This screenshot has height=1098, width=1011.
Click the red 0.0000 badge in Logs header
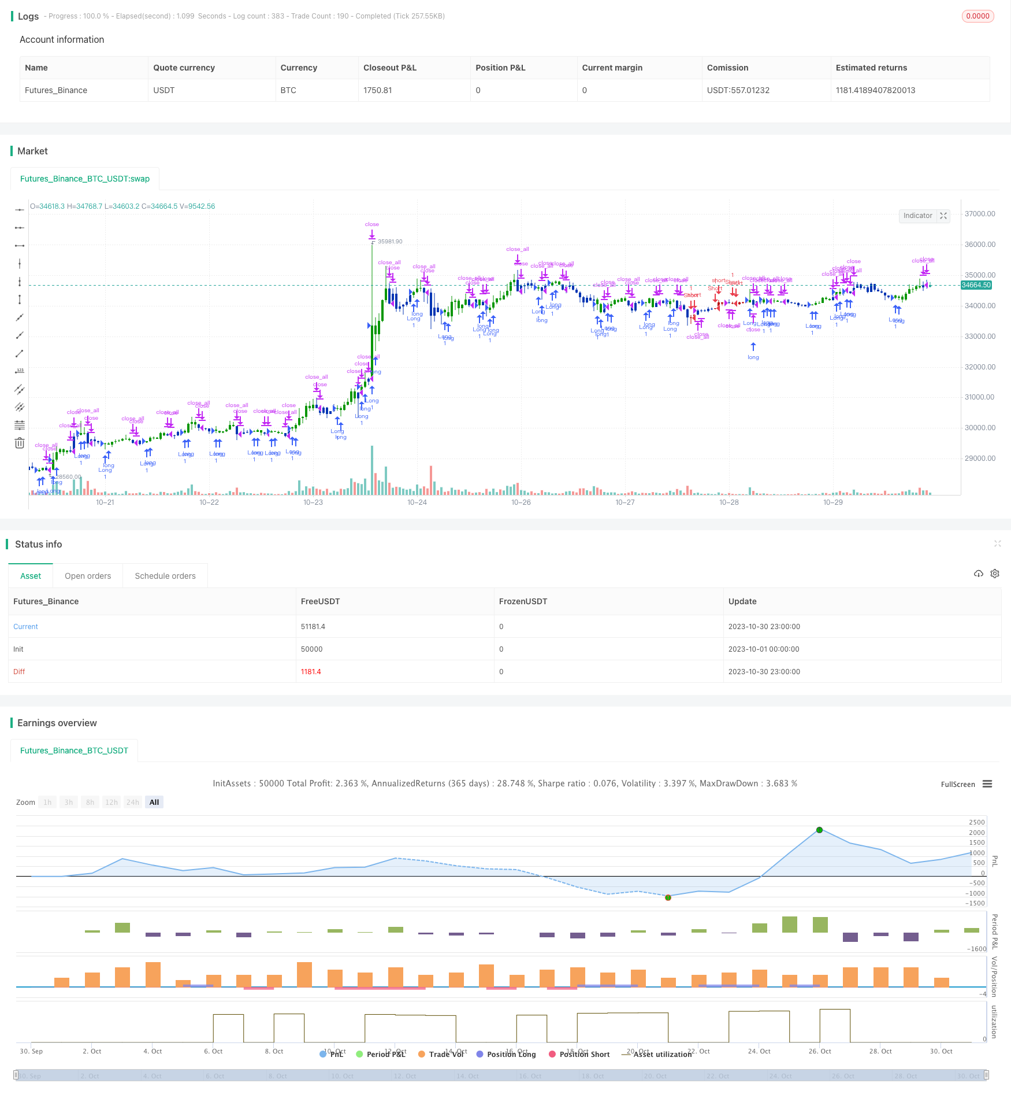[x=977, y=16]
